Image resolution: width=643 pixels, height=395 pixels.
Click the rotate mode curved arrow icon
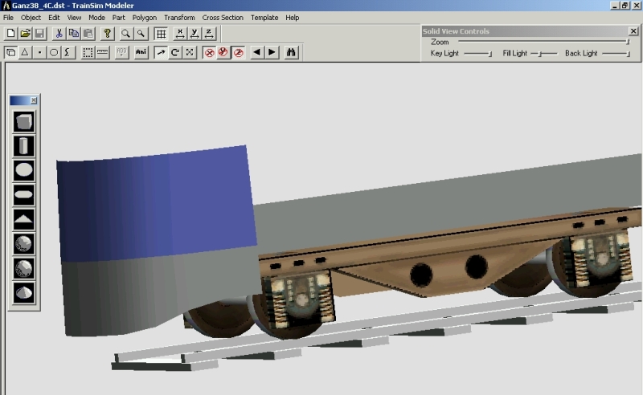(175, 52)
